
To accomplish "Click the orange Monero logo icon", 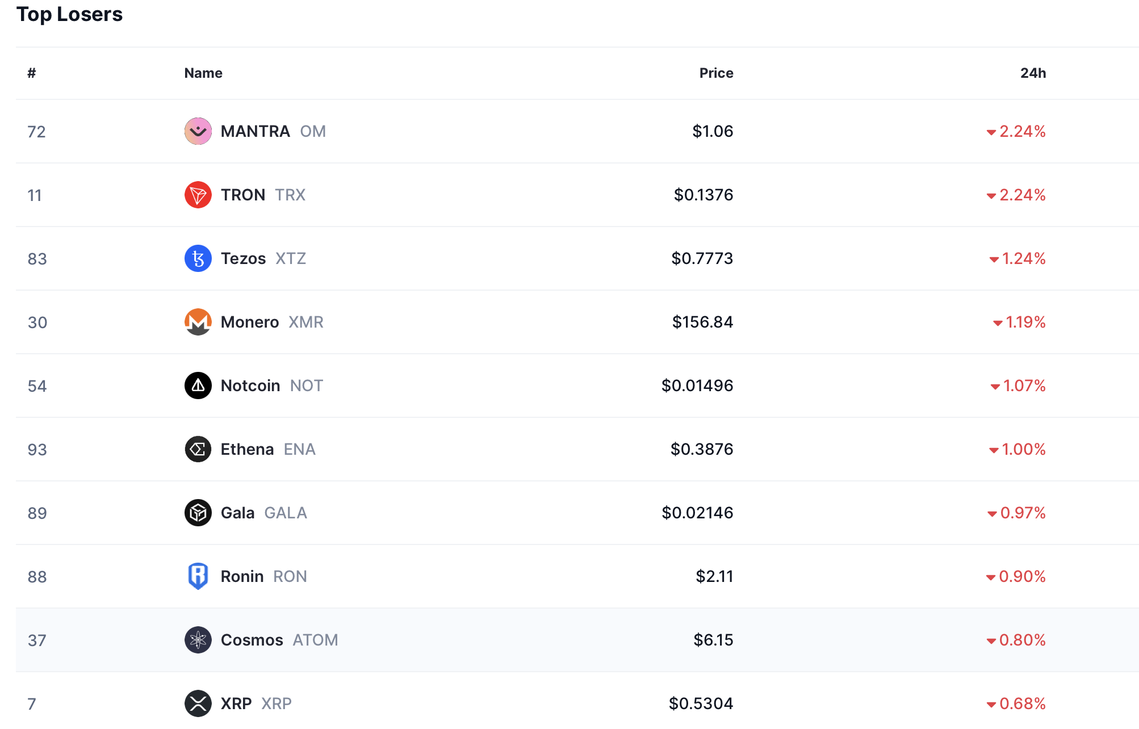I will pos(198,322).
